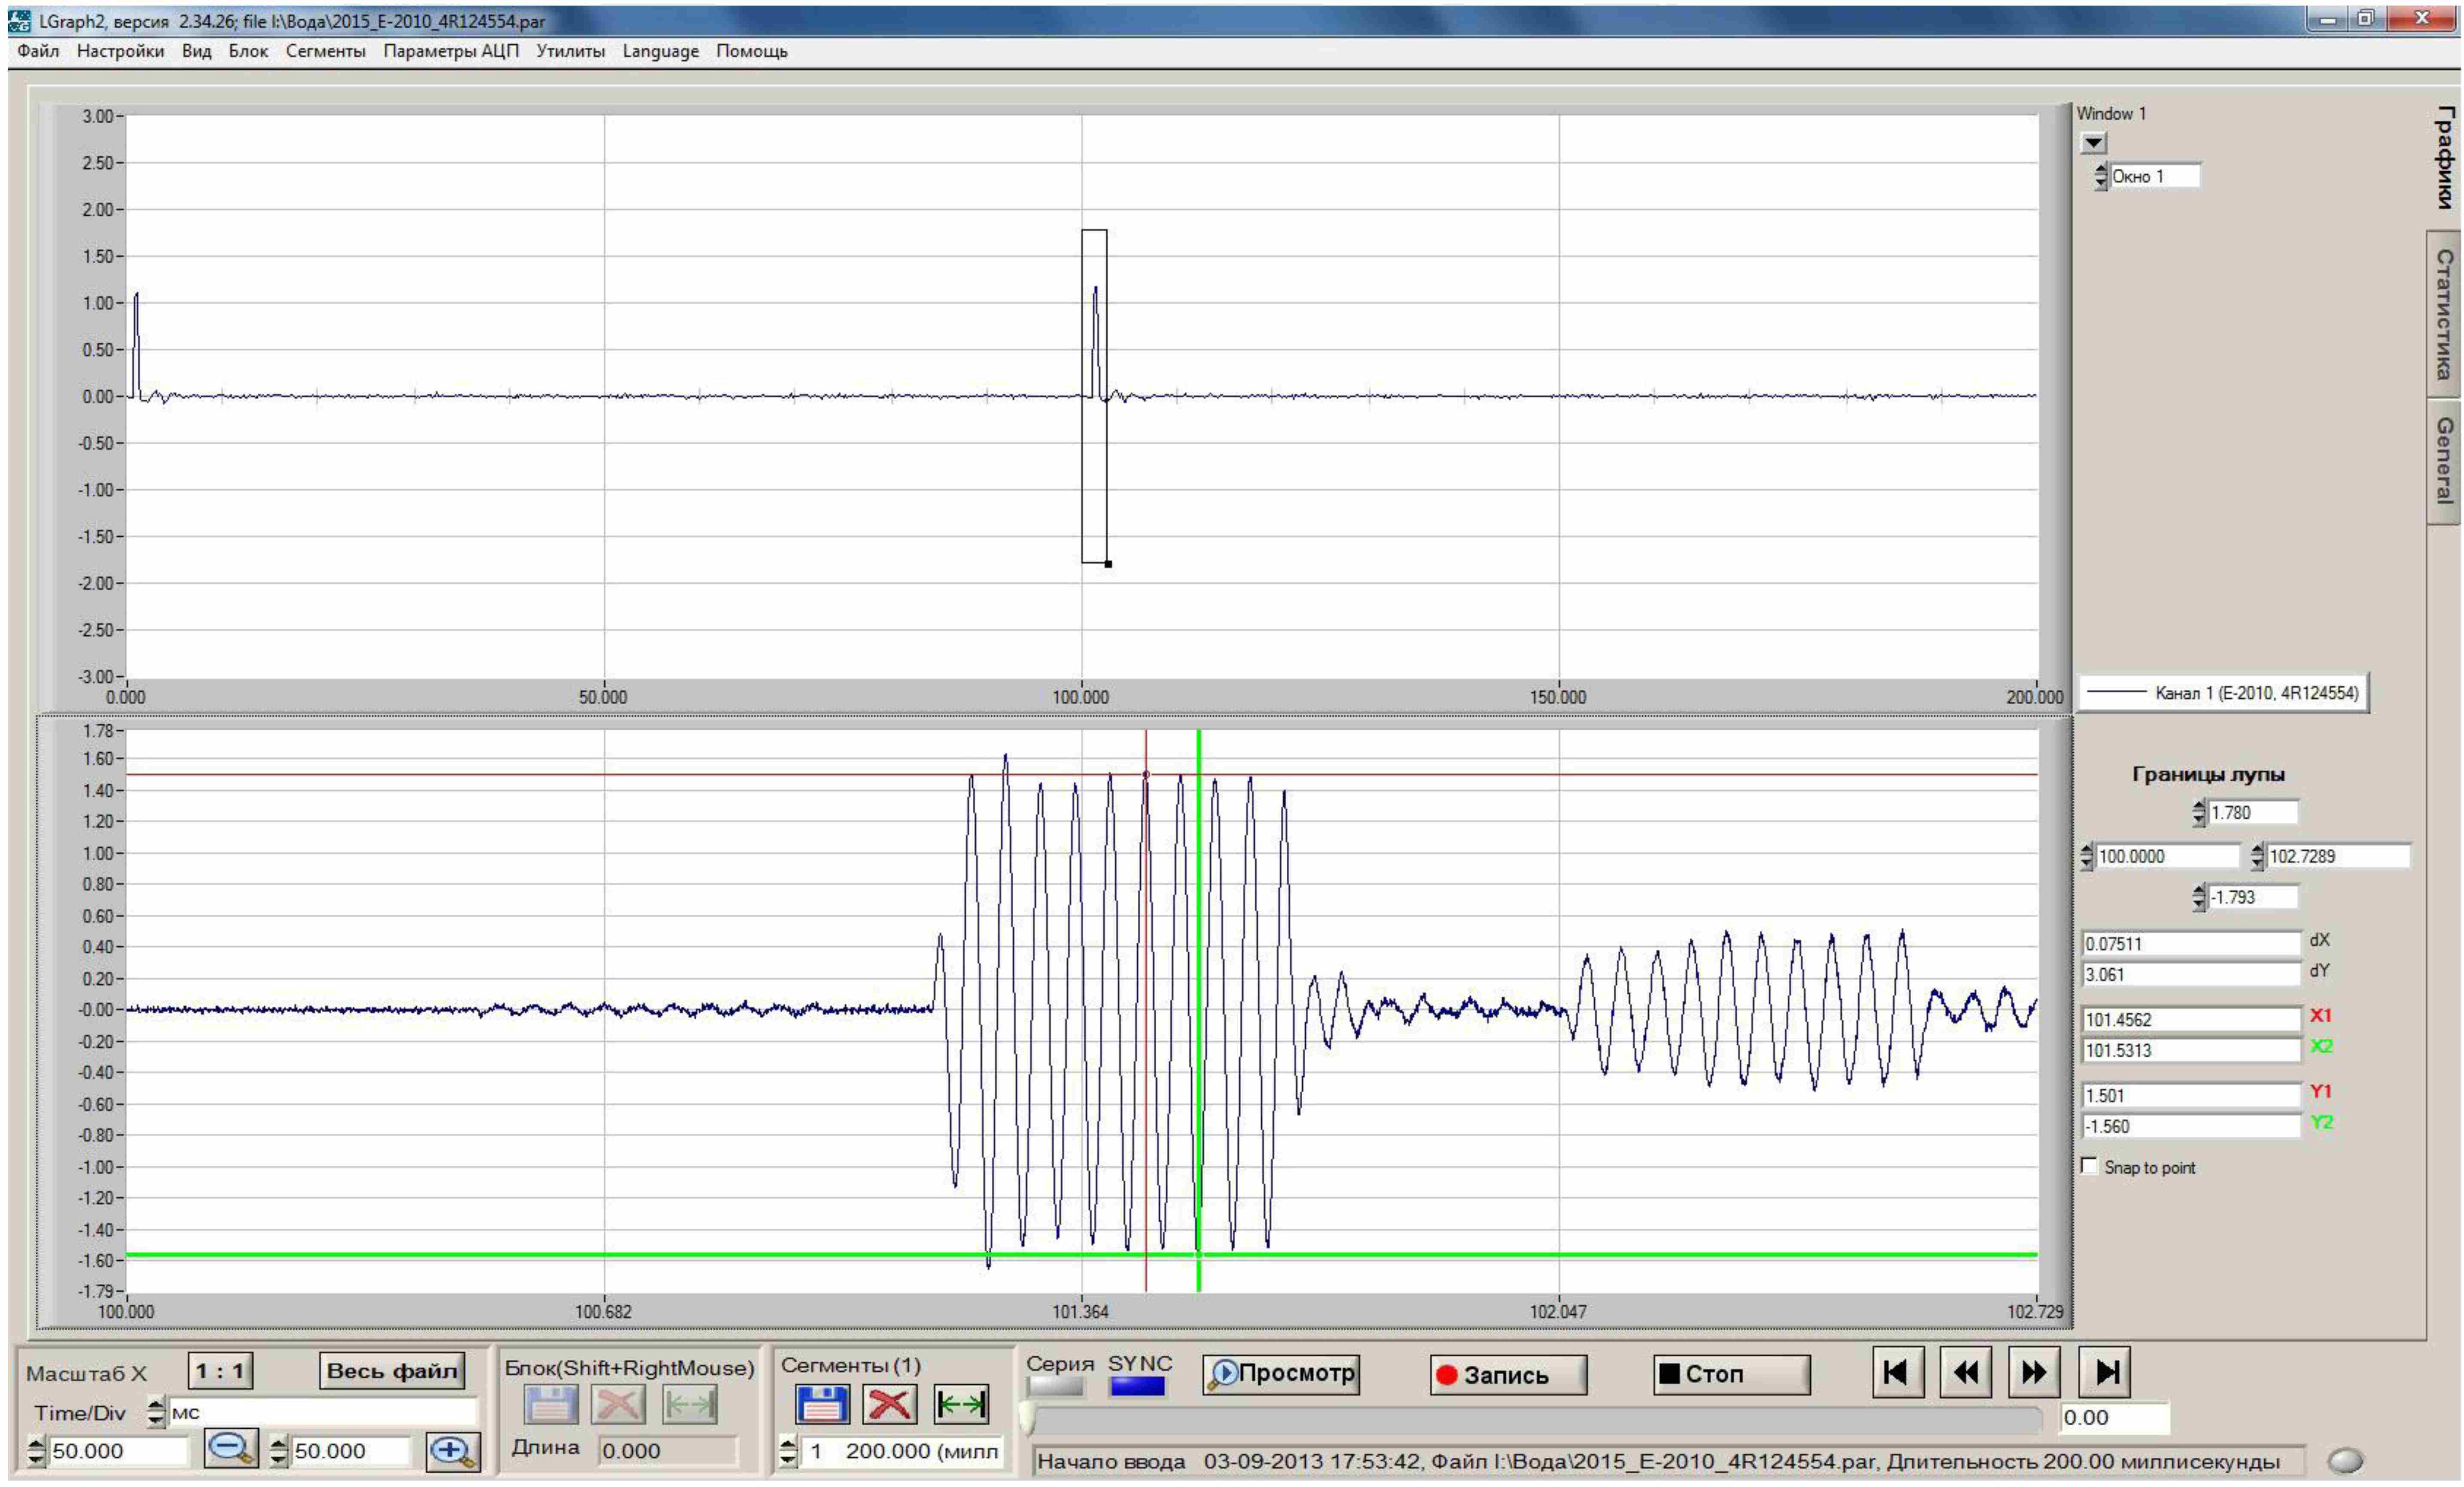Click stepper of right 50.000 field
The width and height of the screenshot is (2464, 1487).
(x=279, y=1450)
